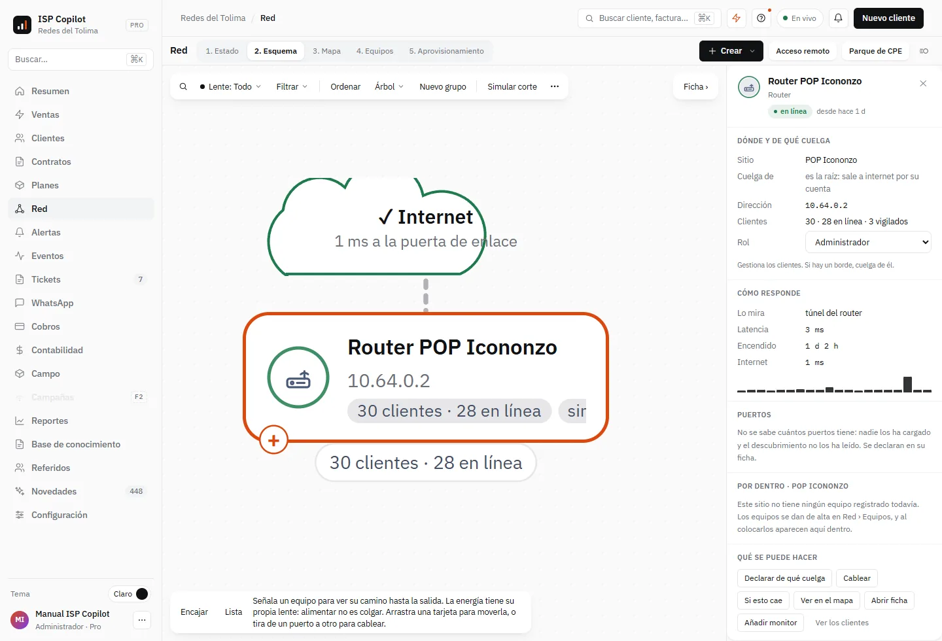
Task: Click the orange plus button on the router card
Action: (273, 440)
